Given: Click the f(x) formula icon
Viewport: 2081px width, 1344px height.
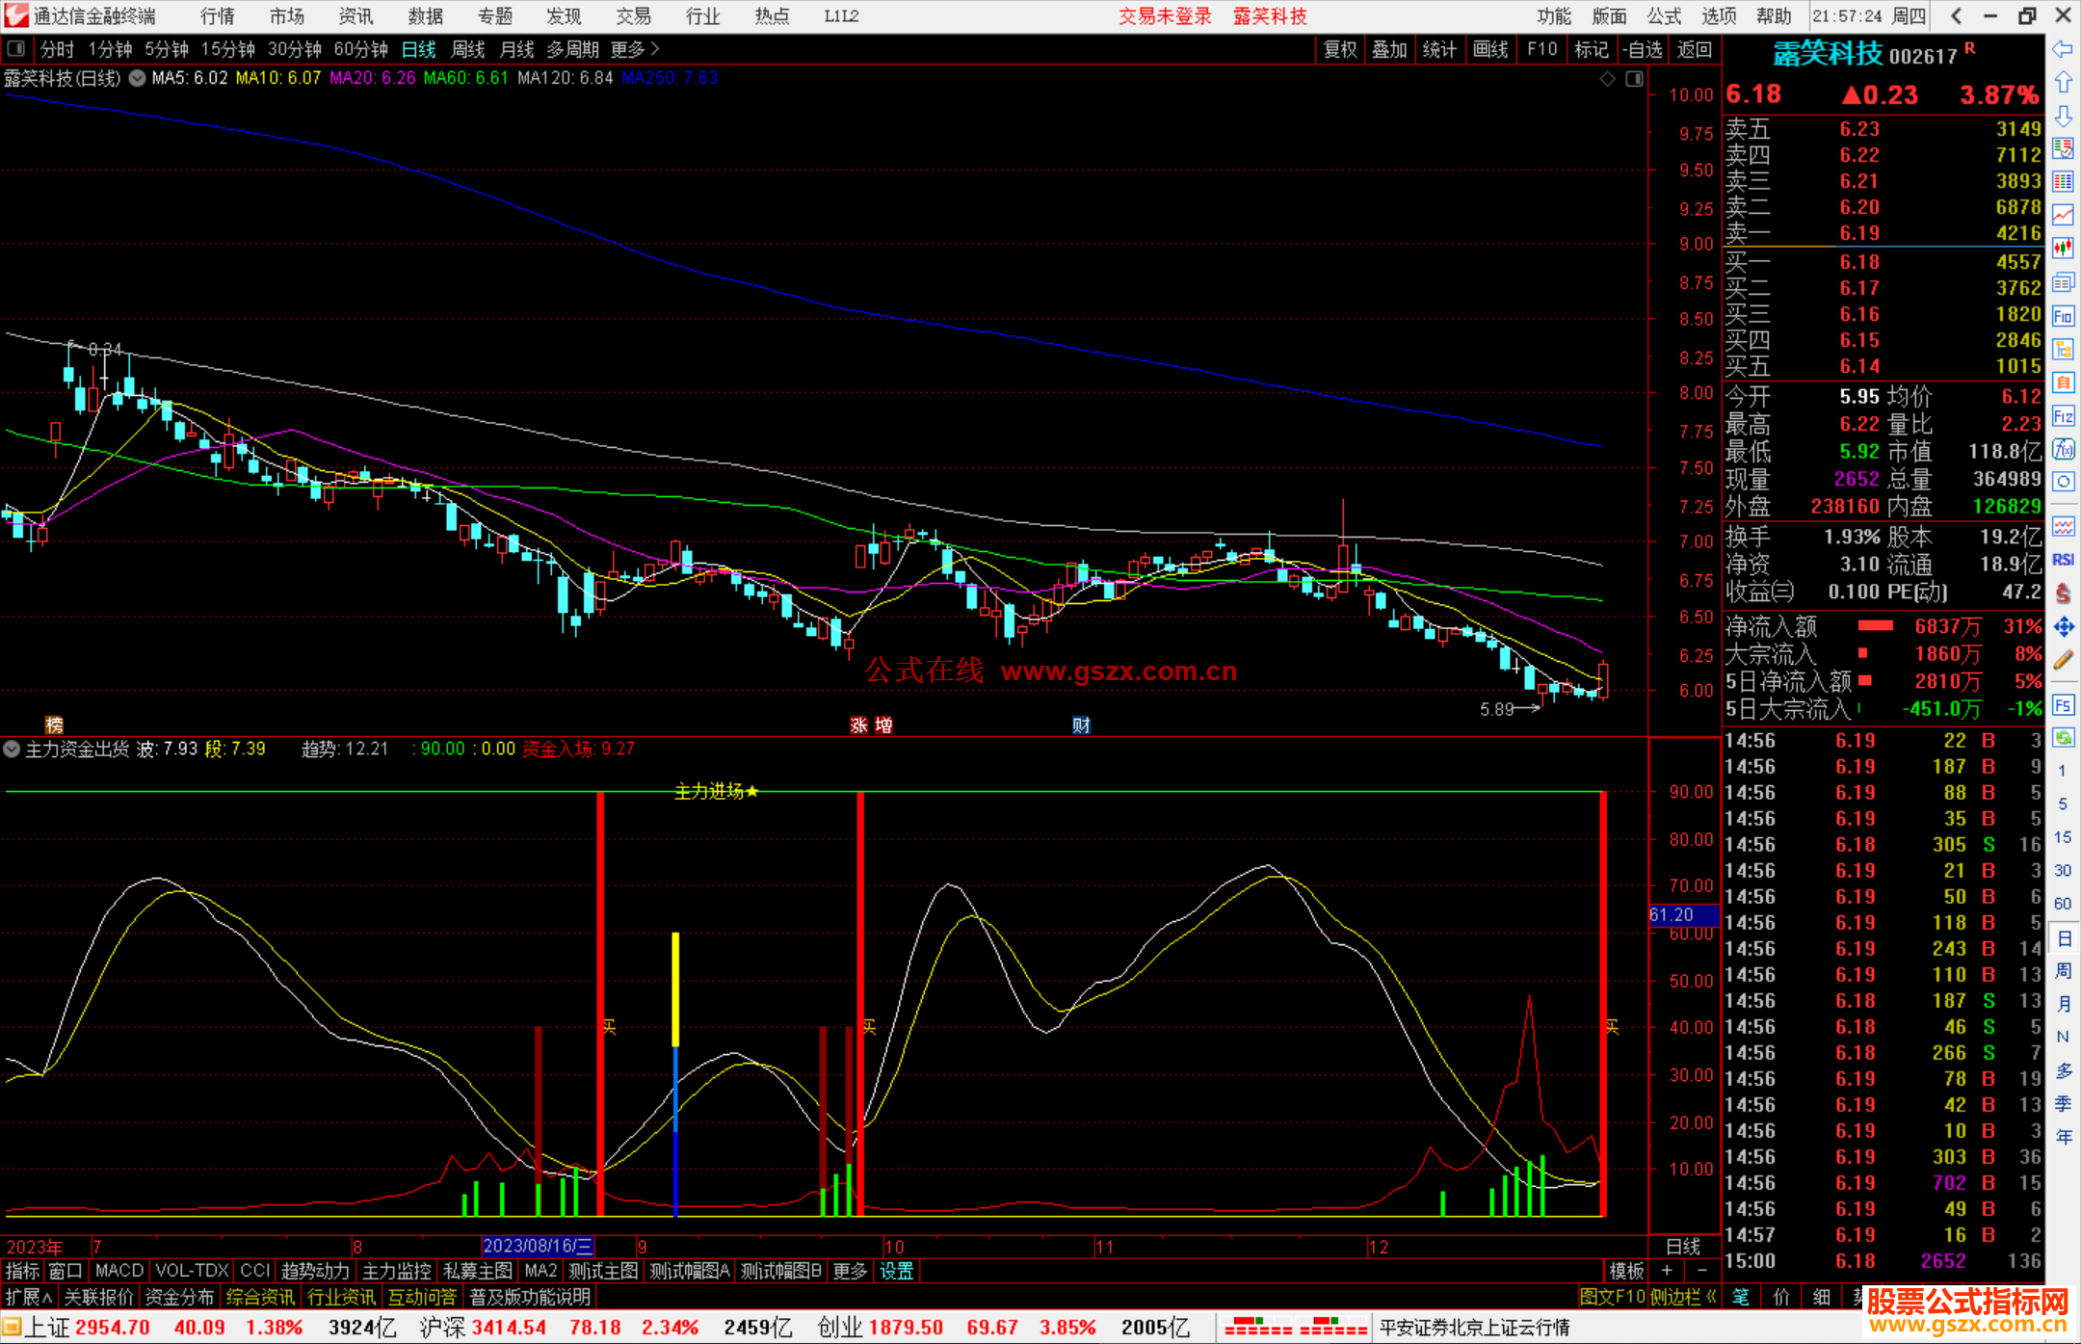Looking at the screenshot, I should [x=2063, y=450].
